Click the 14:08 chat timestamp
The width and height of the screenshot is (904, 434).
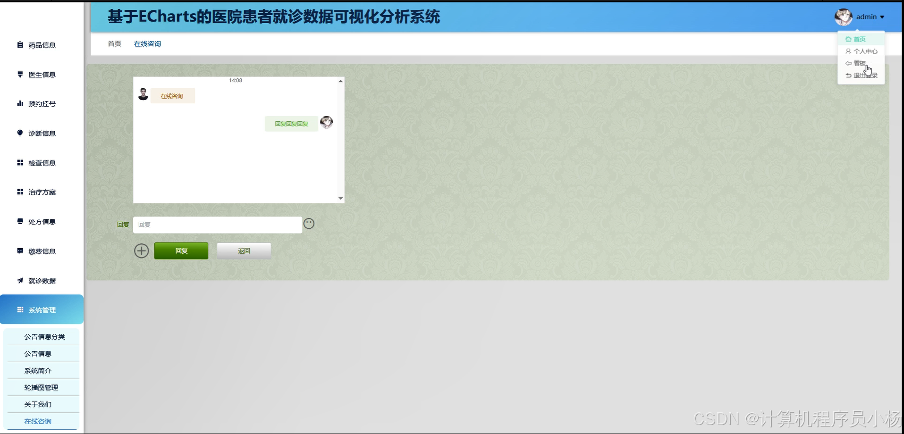point(236,81)
